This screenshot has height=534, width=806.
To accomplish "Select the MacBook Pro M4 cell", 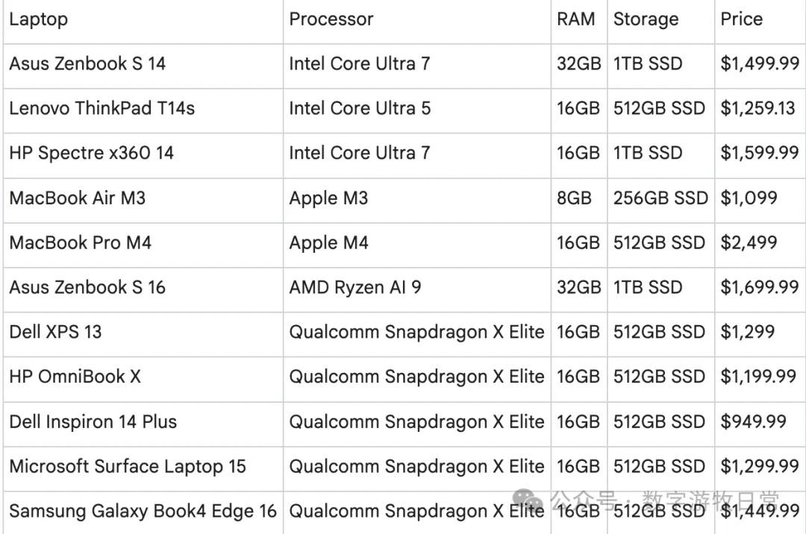I will click(x=81, y=242).
